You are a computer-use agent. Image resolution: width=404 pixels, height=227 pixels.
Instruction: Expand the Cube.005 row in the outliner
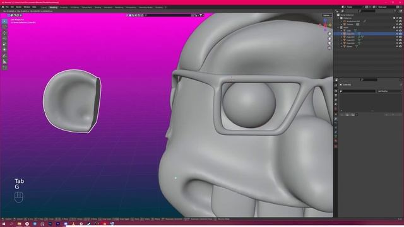click(342, 40)
